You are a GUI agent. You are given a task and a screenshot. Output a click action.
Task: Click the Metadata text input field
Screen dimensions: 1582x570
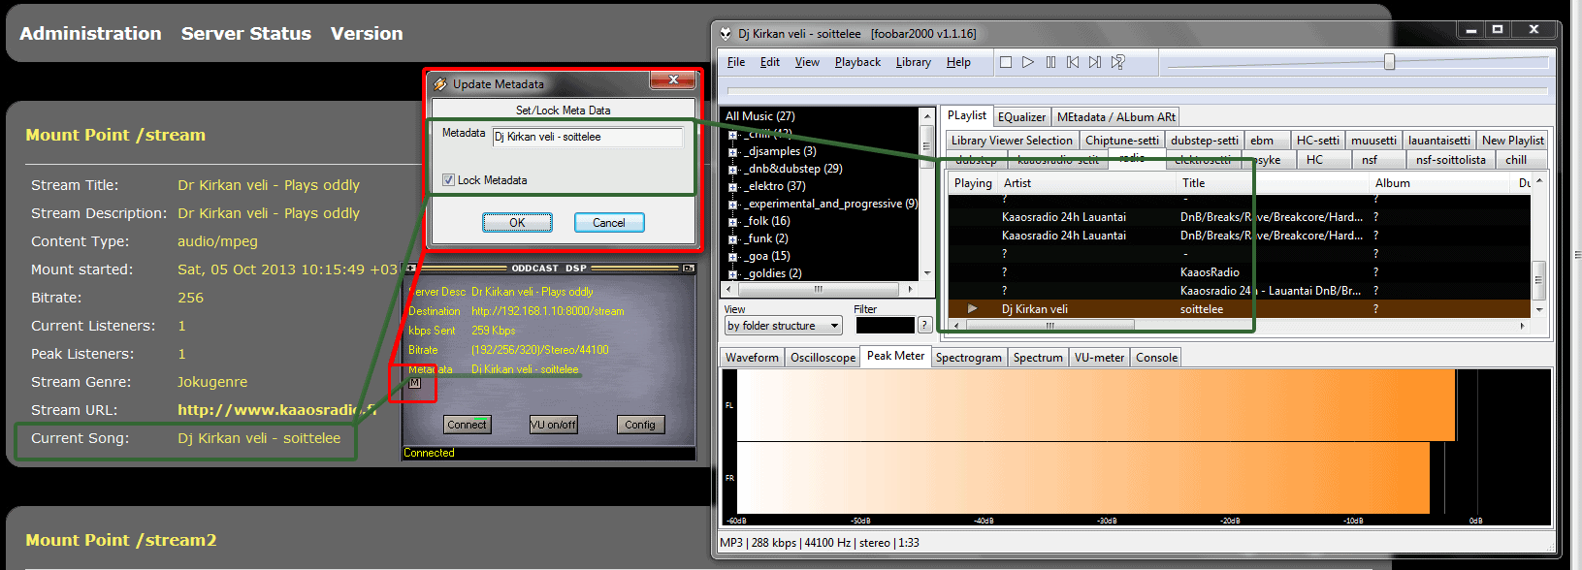pos(588,137)
